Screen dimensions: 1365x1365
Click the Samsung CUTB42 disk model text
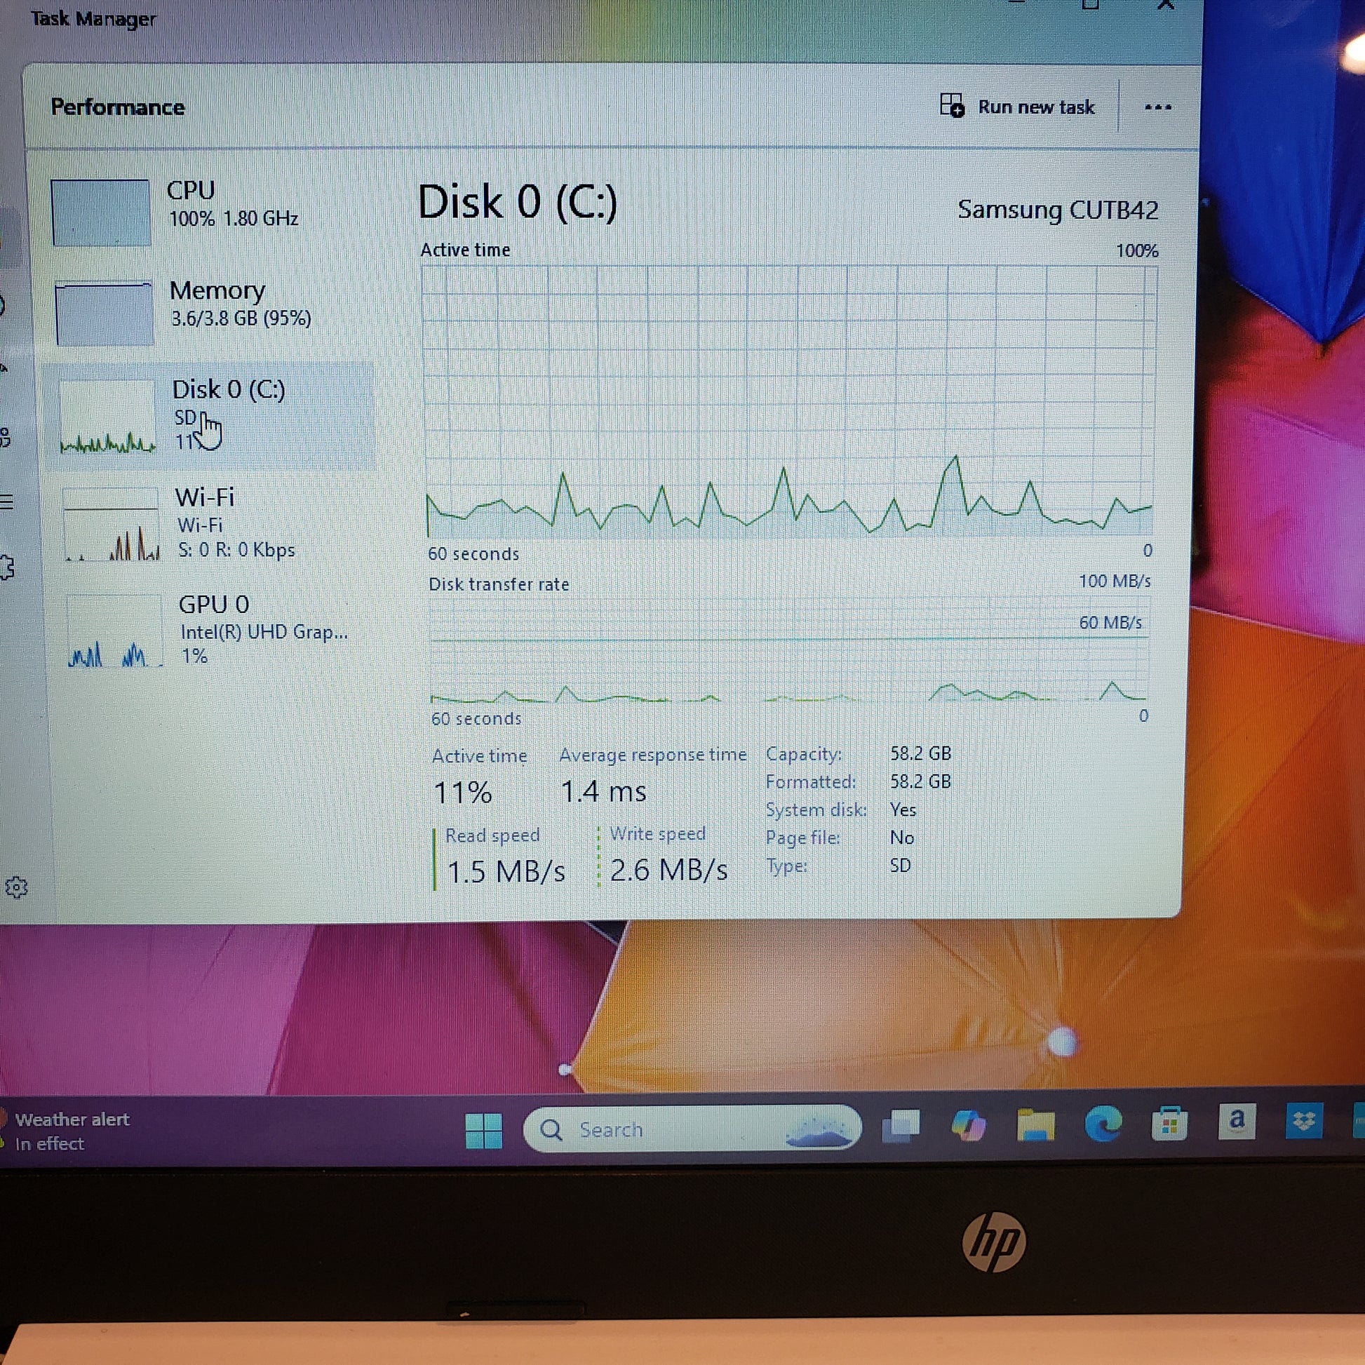click(1058, 210)
